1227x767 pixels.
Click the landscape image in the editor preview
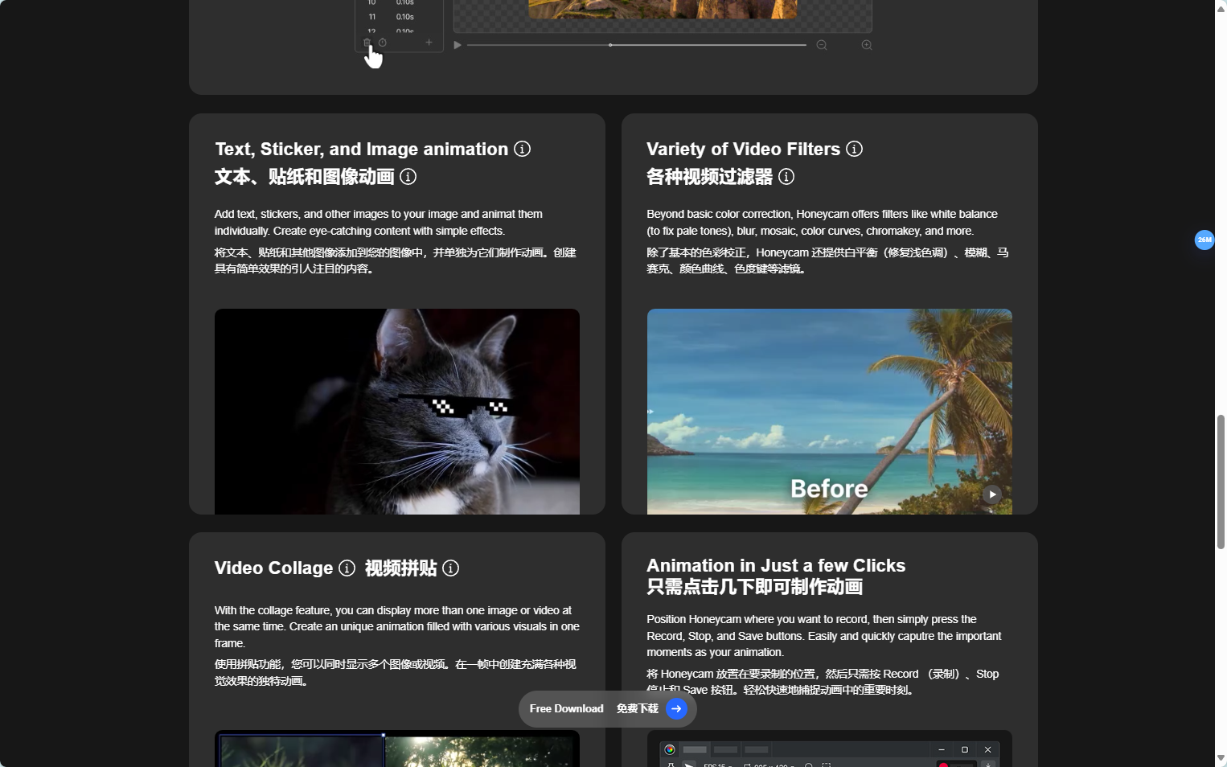click(x=663, y=9)
